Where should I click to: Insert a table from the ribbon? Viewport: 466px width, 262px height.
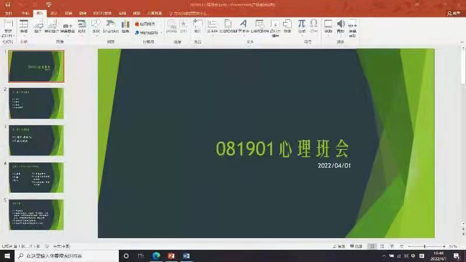coord(24,27)
